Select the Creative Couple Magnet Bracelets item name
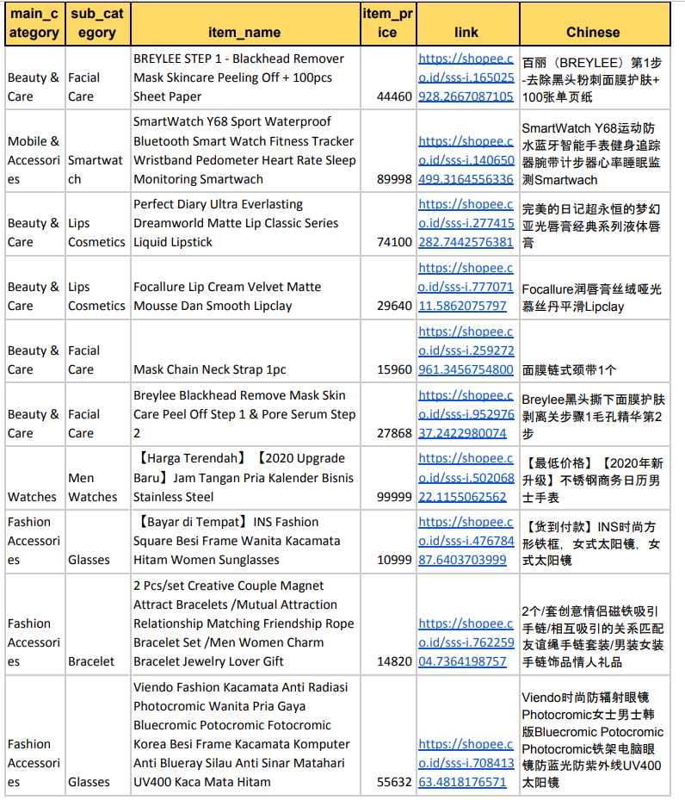This screenshot has width=685, height=800. click(245, 623)
